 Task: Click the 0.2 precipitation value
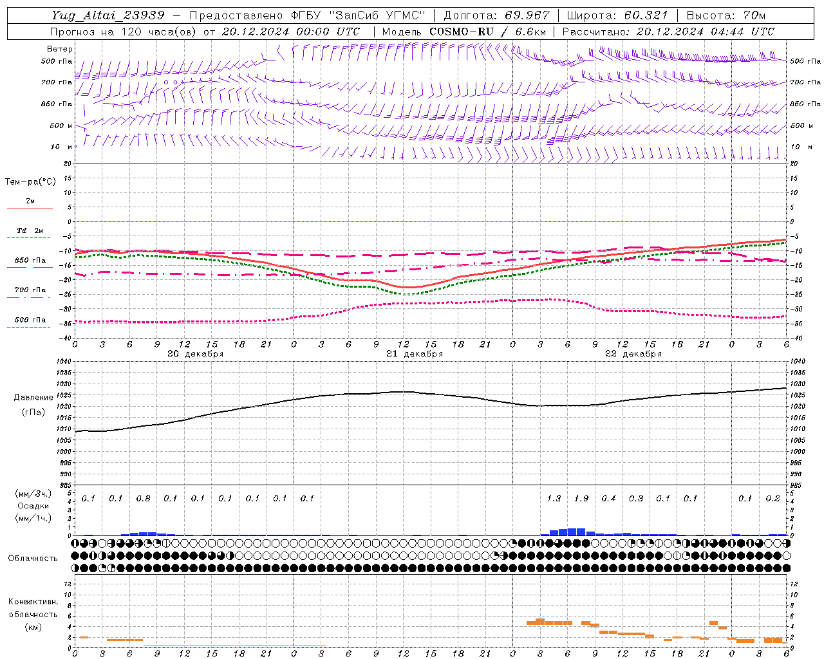(772, 498)
